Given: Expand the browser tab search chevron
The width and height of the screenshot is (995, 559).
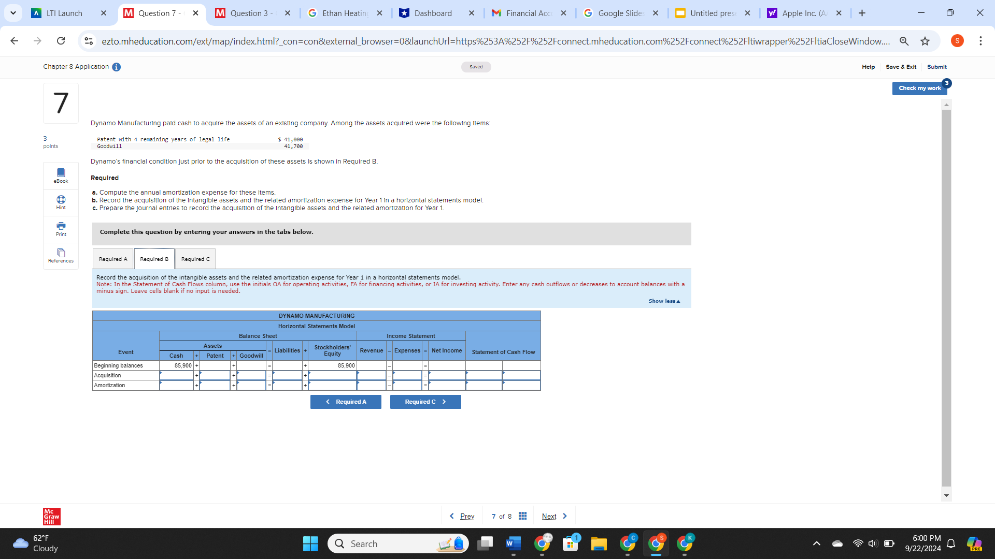Looking at the screenshot, I should click(13, 13).
